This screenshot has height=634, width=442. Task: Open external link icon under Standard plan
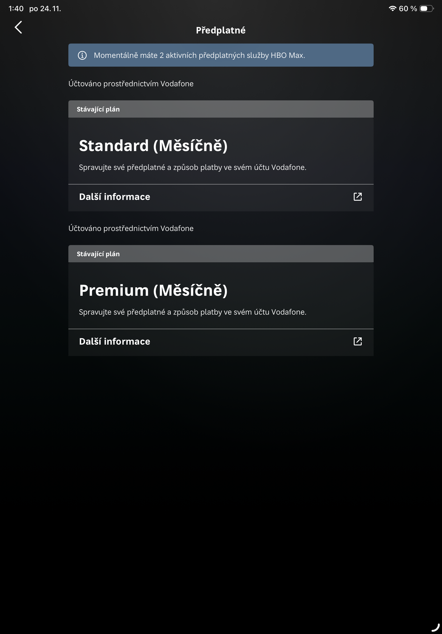coord(357,197)
